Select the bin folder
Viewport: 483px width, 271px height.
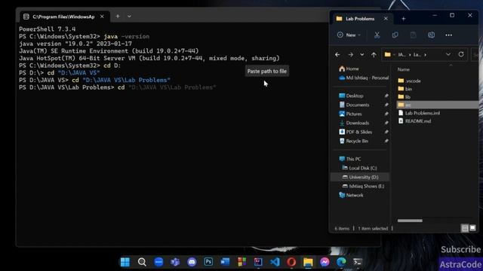[405, 89]
